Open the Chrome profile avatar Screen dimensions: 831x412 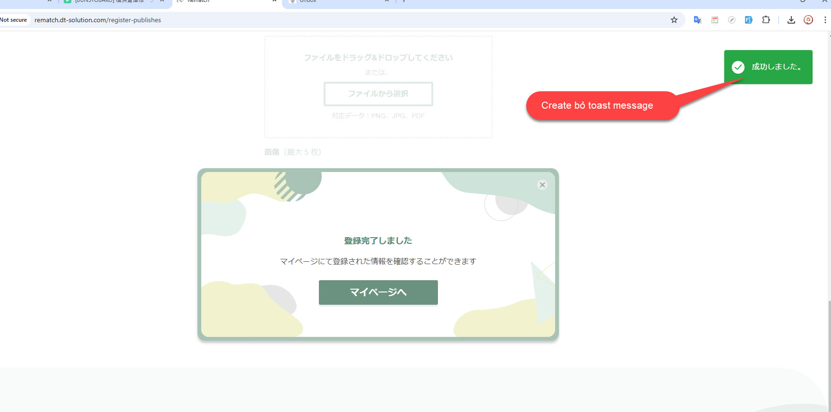point(808,20)
